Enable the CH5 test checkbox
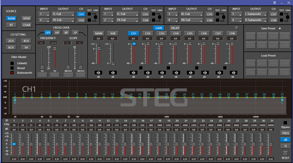This screenshot has height=163, width=293. [218, 14]
